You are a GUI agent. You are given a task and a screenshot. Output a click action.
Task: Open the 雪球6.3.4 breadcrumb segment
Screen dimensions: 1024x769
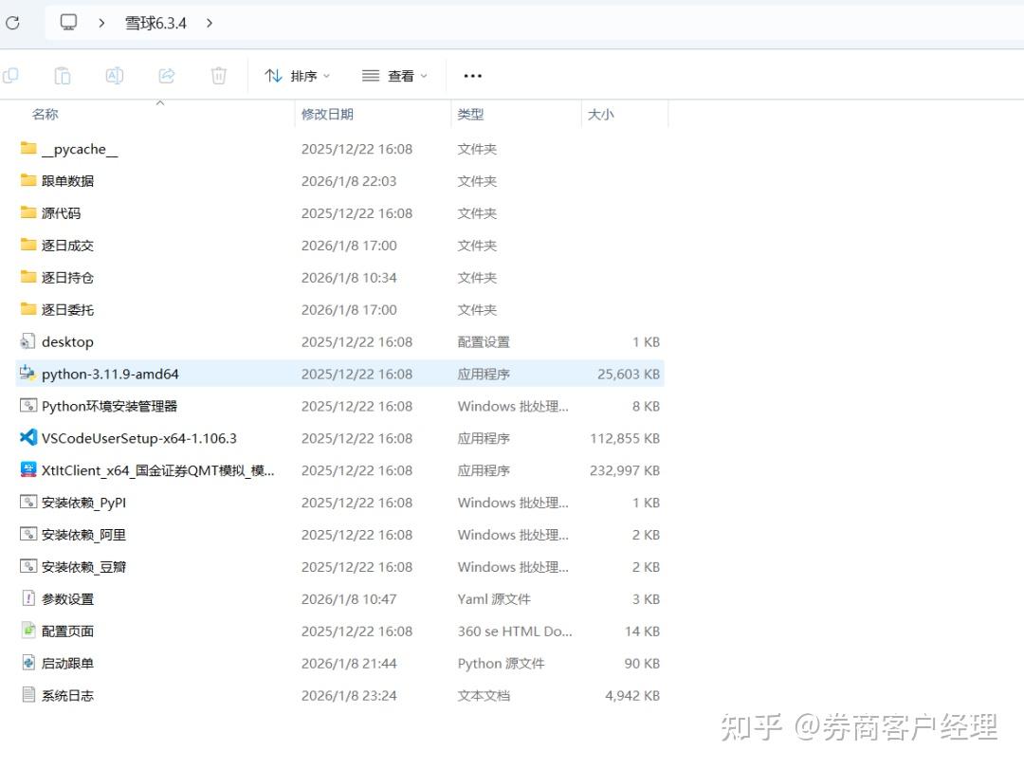155,23
